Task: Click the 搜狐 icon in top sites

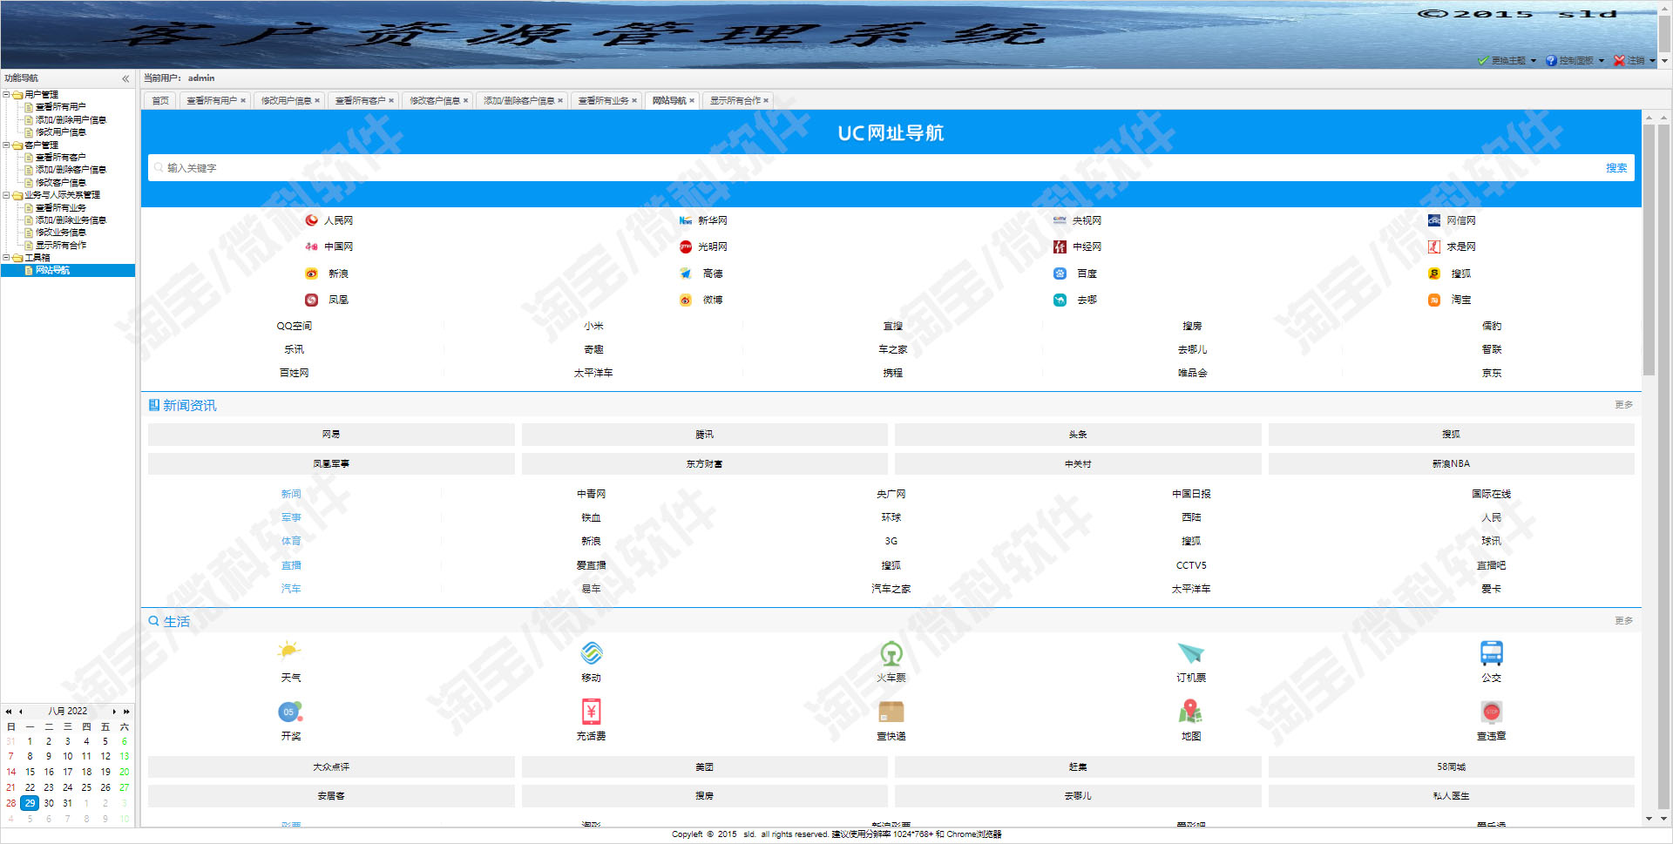Action: pyautogui.click(x=1434, y=273)
